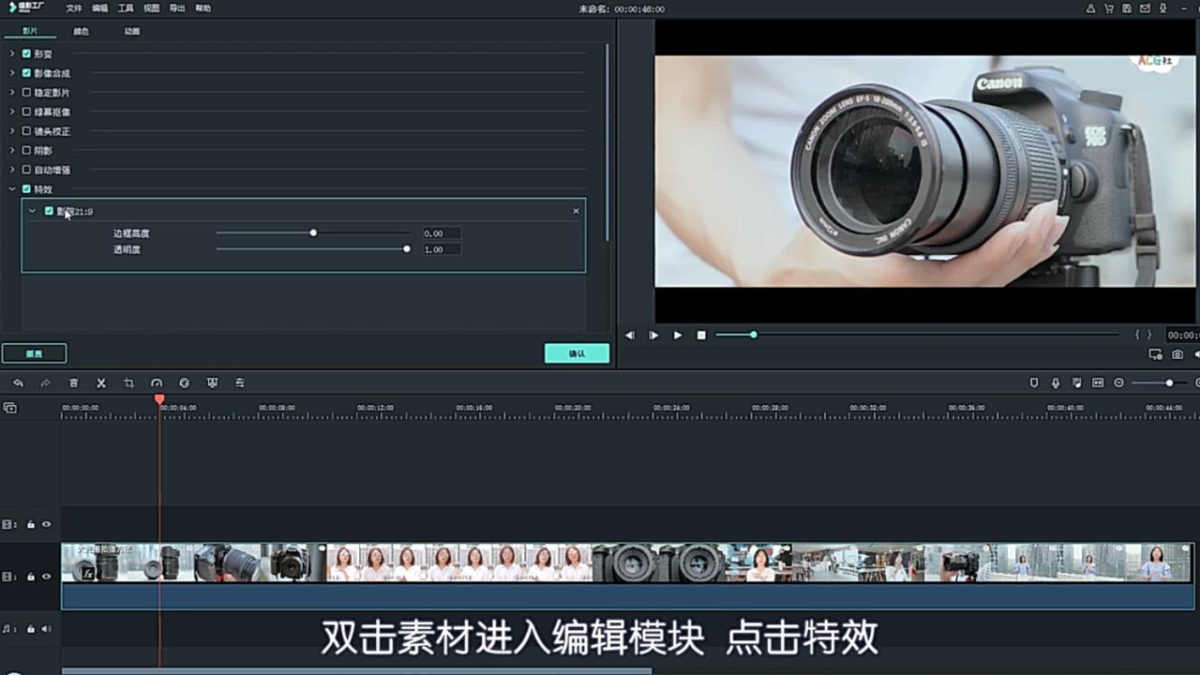The width and height of the screenshot is (1200, 675).
Task: Expand the 自动增强 section arrow
Action: pyautogui.click(x=12, y=170)
